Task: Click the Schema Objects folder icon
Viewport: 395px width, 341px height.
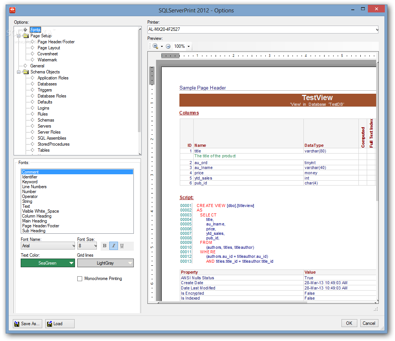Action: [26, 72]
